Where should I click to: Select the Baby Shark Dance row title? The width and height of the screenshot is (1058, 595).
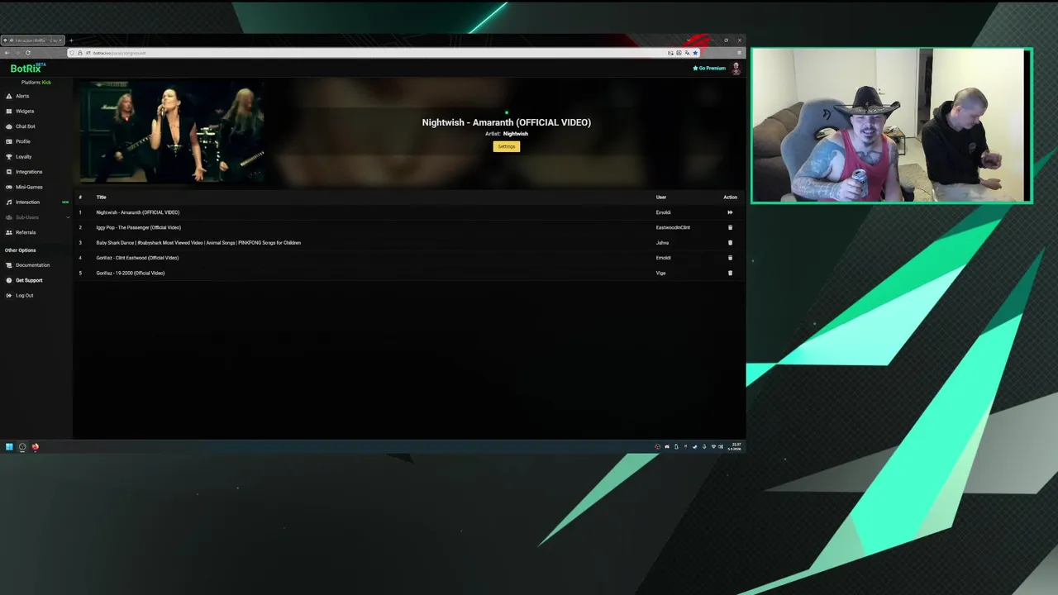198,243
